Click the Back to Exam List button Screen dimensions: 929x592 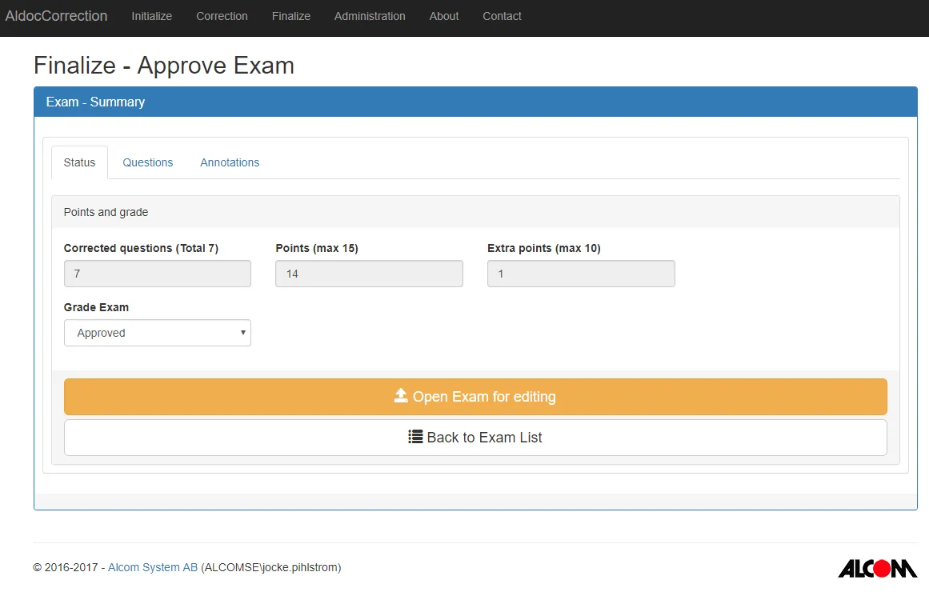(x=476, y=438)
